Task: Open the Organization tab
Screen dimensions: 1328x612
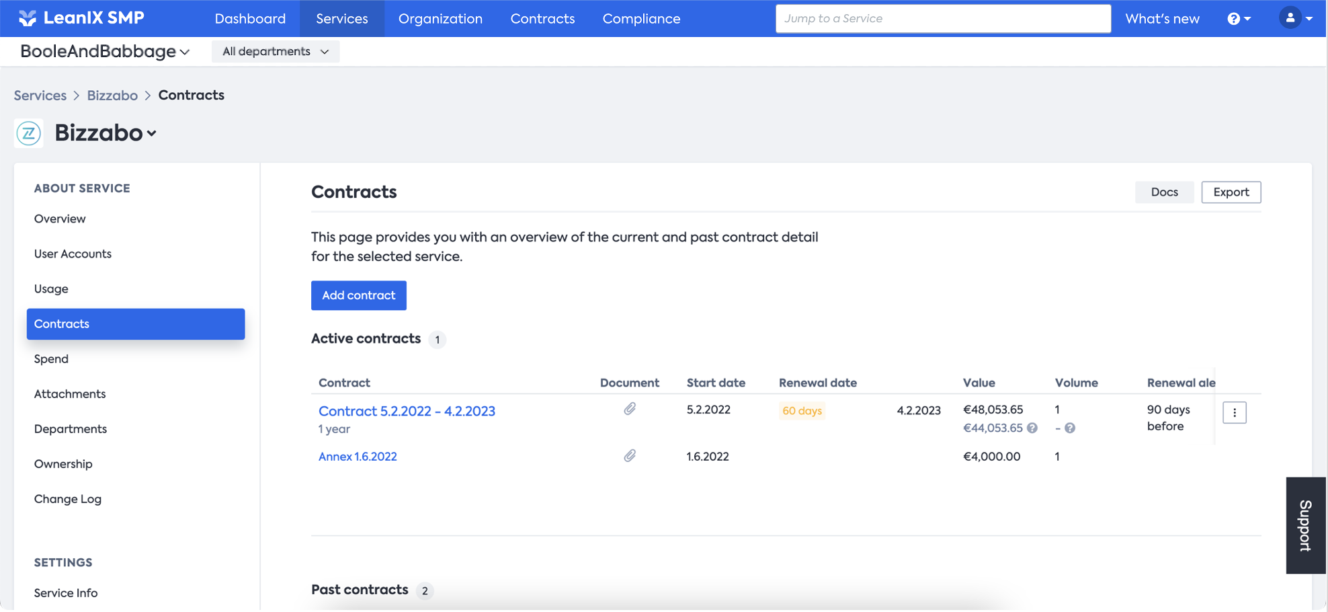Action: (x=440, y=19)
